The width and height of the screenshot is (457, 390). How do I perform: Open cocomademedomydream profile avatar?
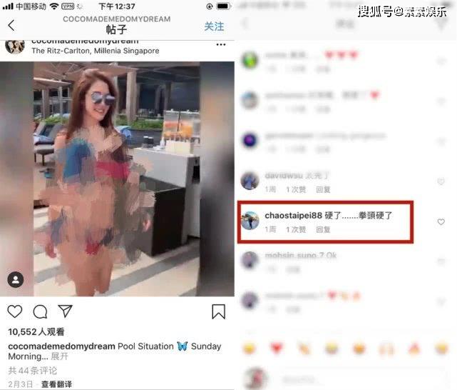[15, 46]
